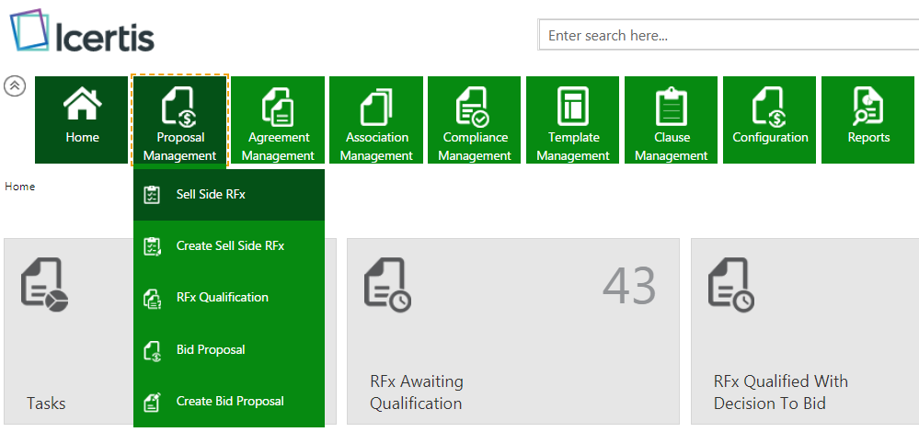The image size is (919, 432).
Task: Click into the search field
Action: tap(727, 36)
